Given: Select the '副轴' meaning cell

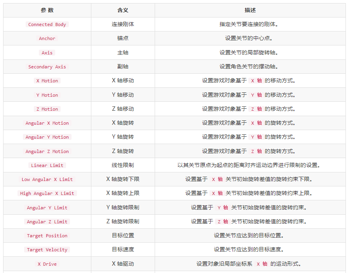Looking at the screenshot, I should pyautogui.click(x=123, y=66).
